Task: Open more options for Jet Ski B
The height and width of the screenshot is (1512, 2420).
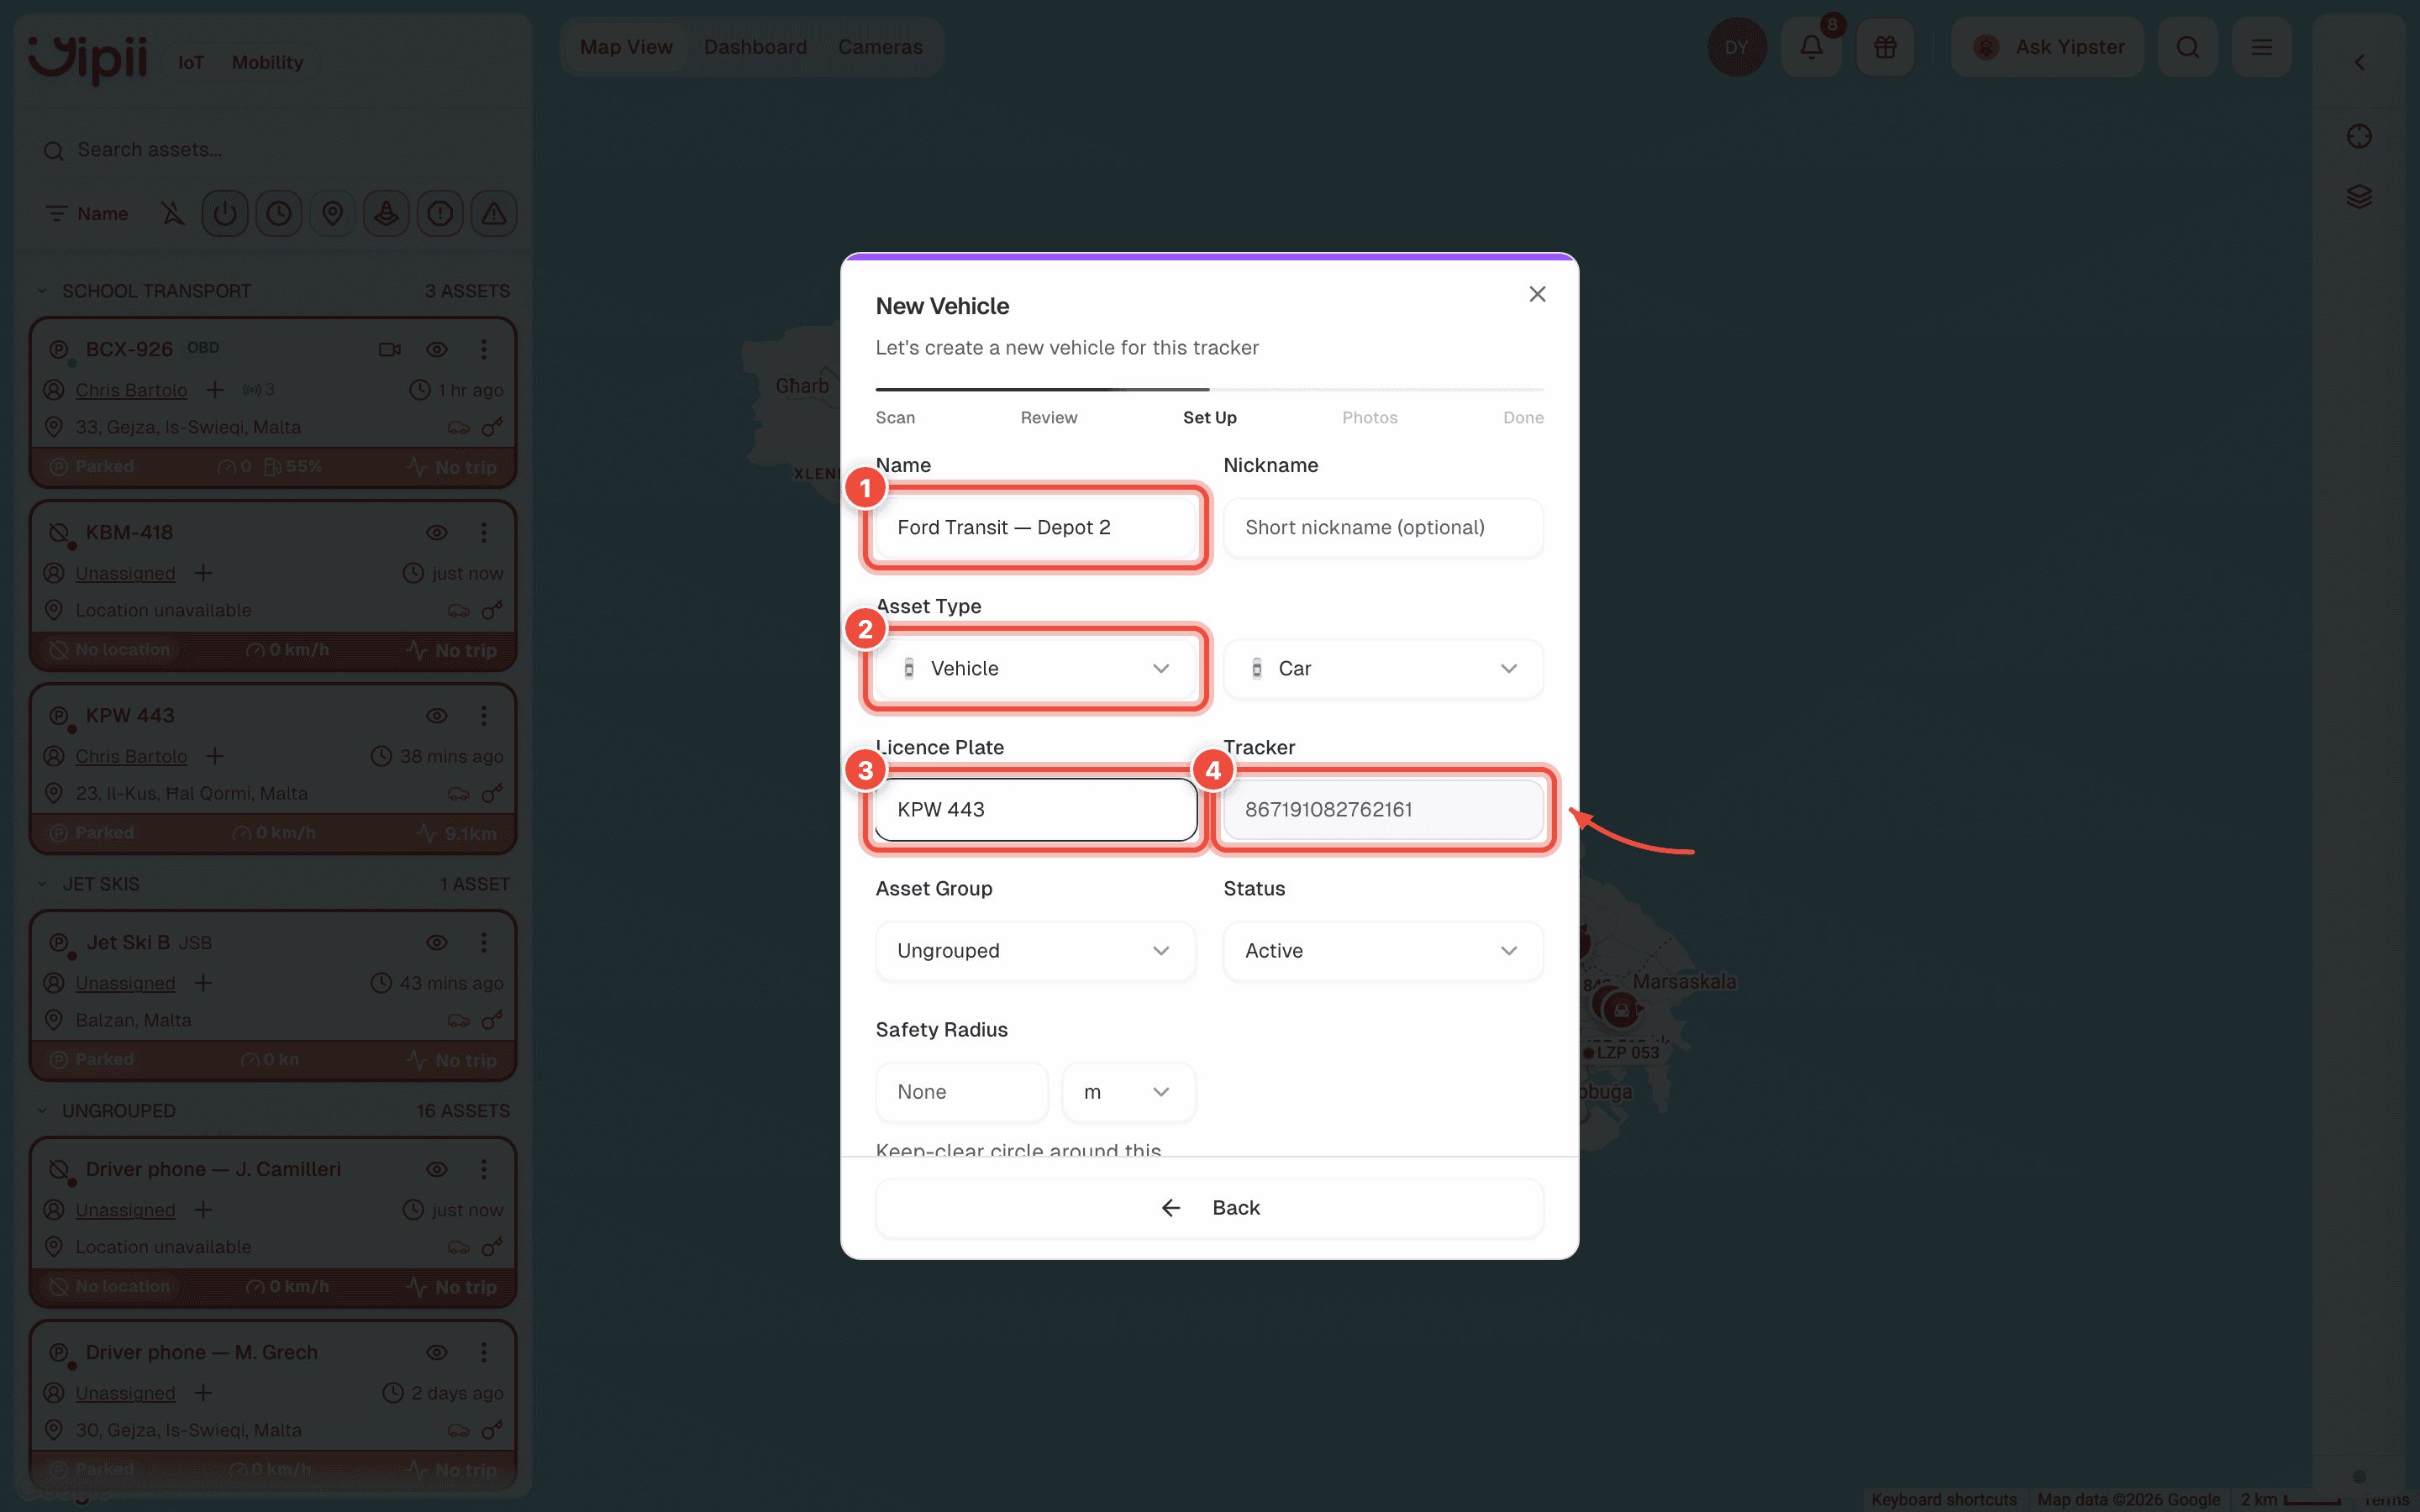Action: [x=484, y=942]
